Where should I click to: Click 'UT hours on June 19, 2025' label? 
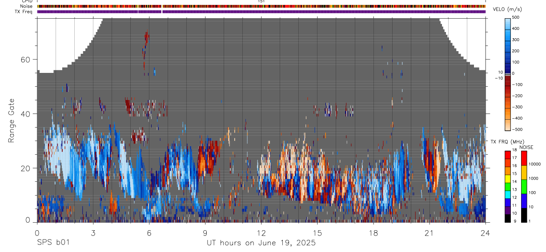(261, 243)
